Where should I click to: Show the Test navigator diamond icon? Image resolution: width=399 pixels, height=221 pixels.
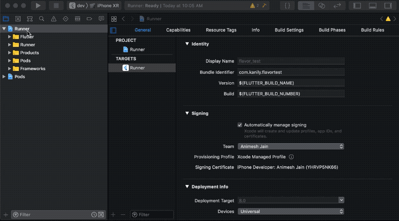pyautogui.click(x=65, y=19)
